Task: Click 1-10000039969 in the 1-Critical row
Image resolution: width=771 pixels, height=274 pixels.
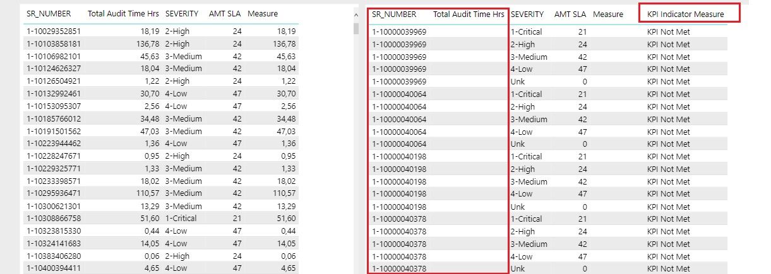Action: pyautogui.click(x=399, y=32)
